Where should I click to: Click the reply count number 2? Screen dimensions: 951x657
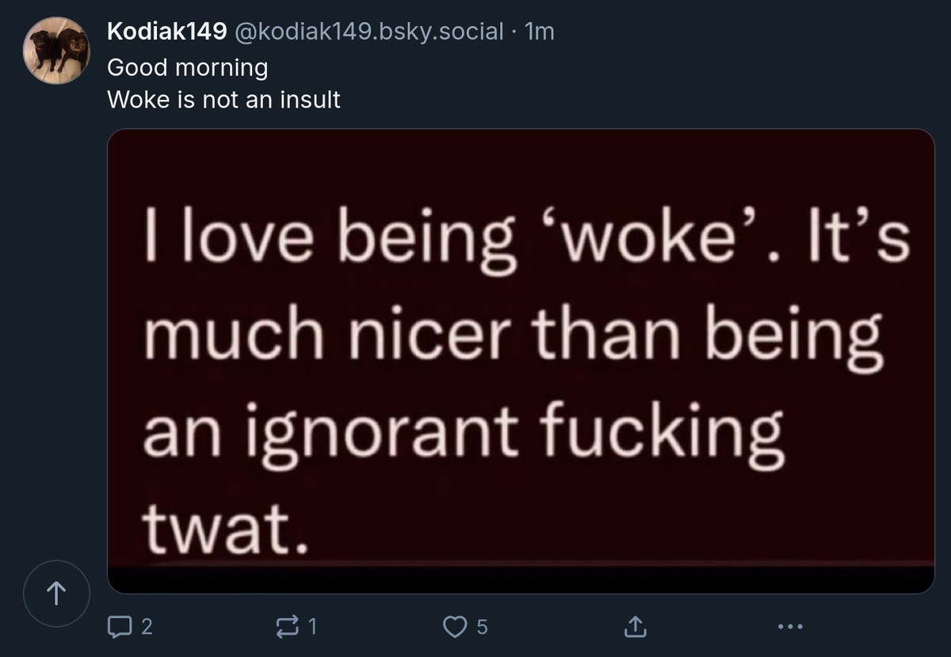click(147, 628)
